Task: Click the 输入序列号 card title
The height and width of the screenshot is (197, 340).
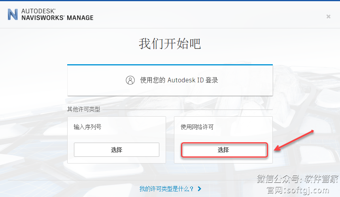Action: click(87, 127)
